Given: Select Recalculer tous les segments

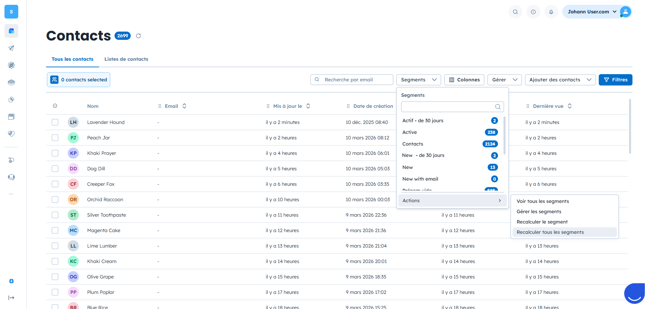Looking at the screenshot, I should tap(564, 232).
